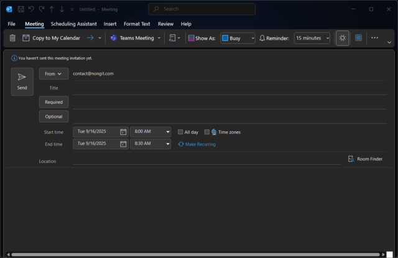Send the meeting invitation
This screenshot has width=398, height=258.
(22, 81)
